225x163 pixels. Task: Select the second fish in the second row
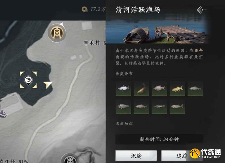click(x=141, y=107)
